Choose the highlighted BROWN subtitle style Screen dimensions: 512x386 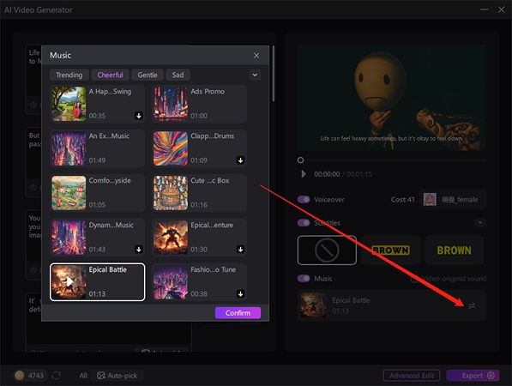pyautogui.click(x=390, y=250)
